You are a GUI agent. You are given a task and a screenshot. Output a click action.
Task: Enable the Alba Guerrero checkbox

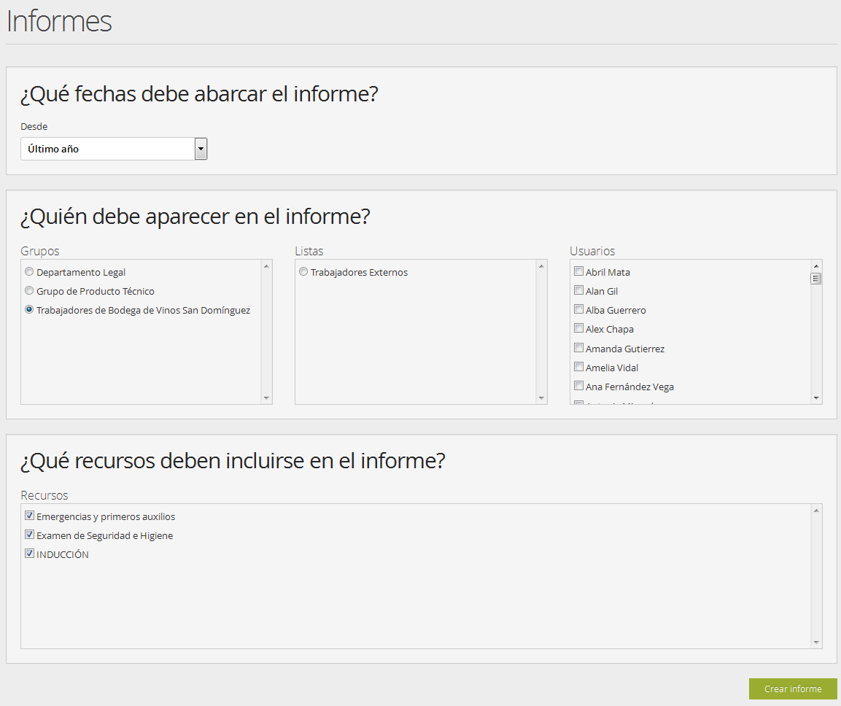[x=578, y=309]
